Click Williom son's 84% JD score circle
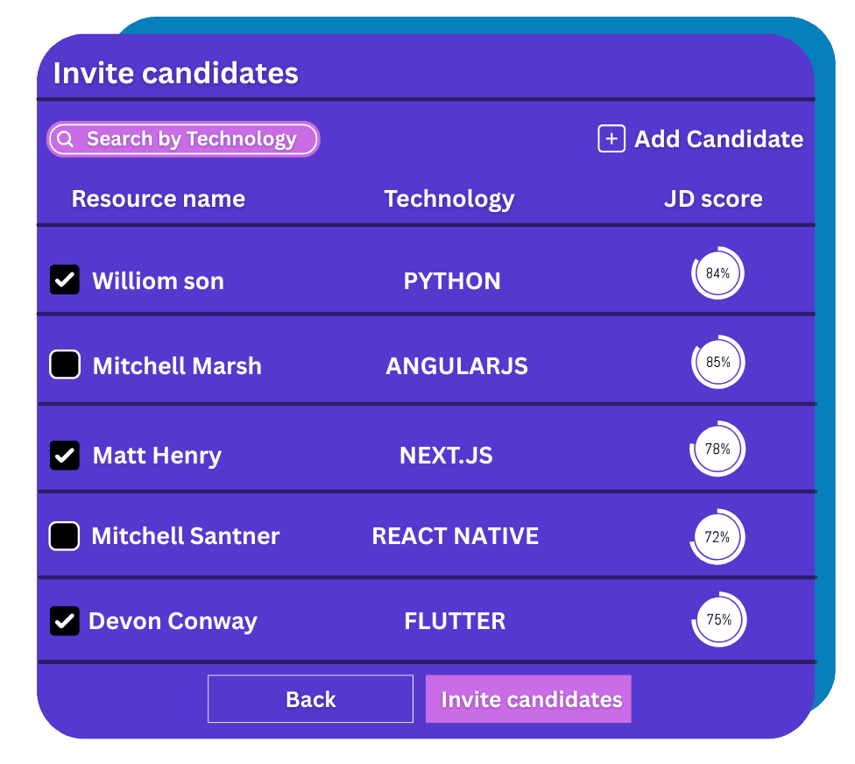 pyautogui.click(x=717, y=272)
